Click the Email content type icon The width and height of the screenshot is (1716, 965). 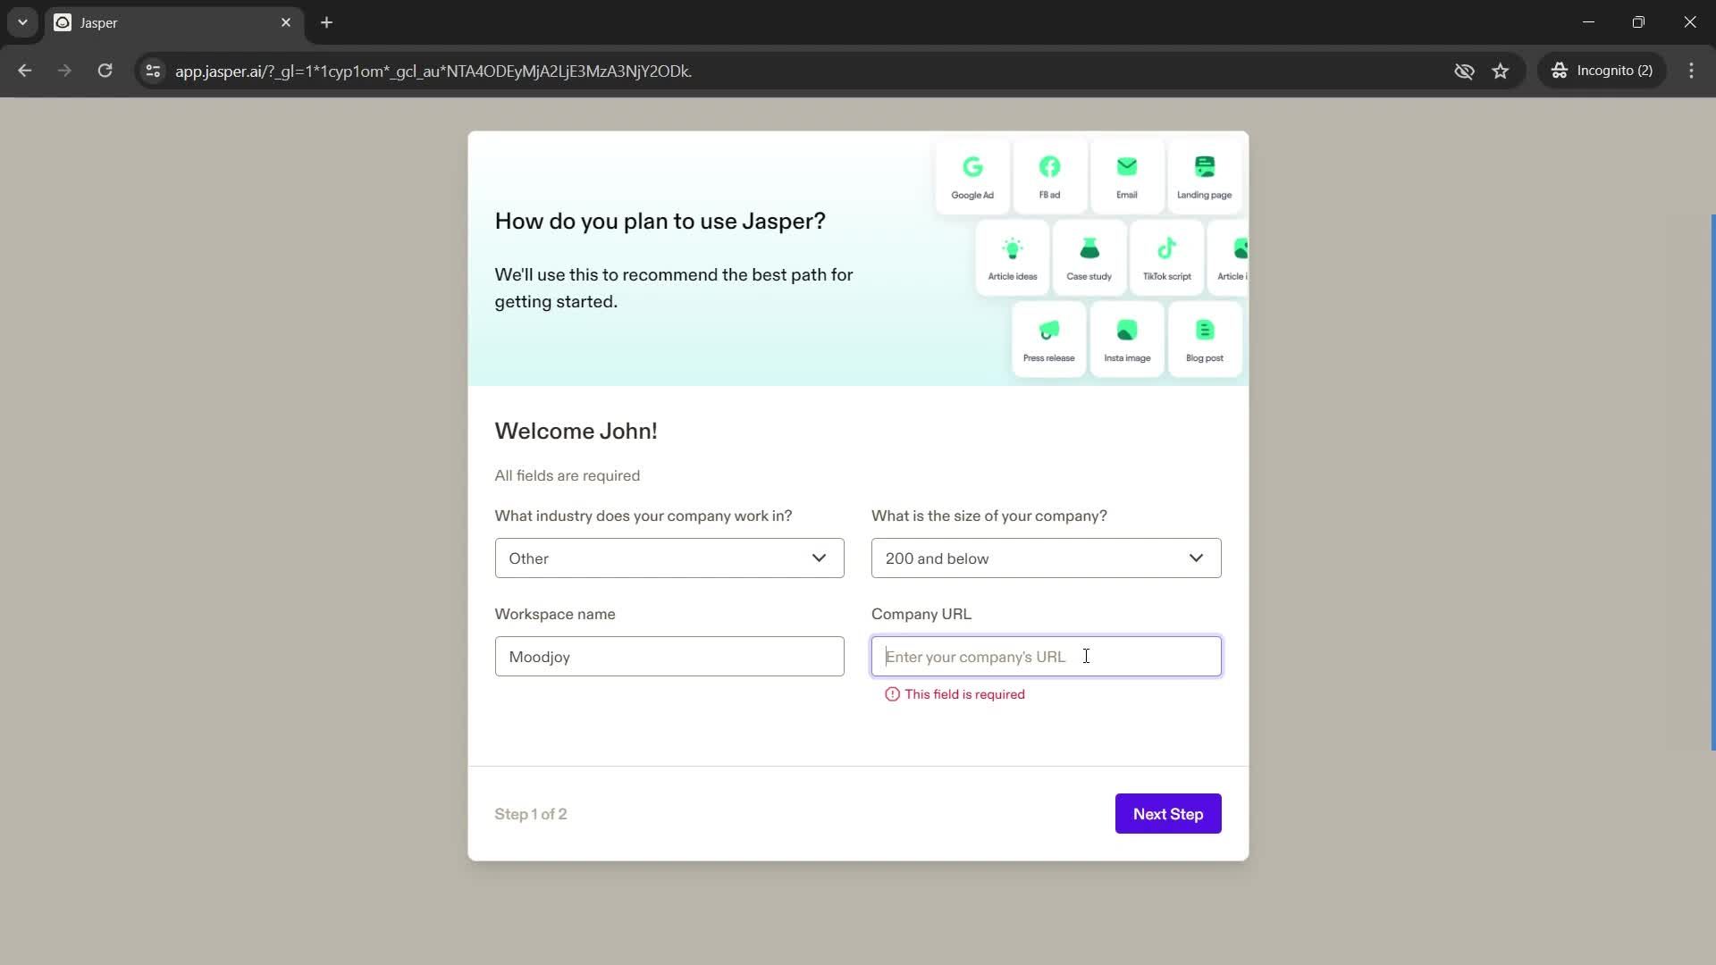click(x=1125, y=174)
